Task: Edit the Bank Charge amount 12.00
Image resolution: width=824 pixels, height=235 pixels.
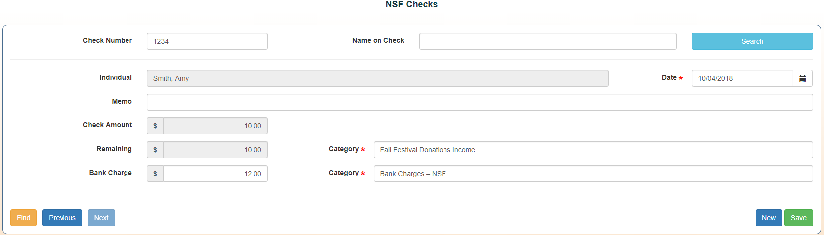Action: point(215,174)
